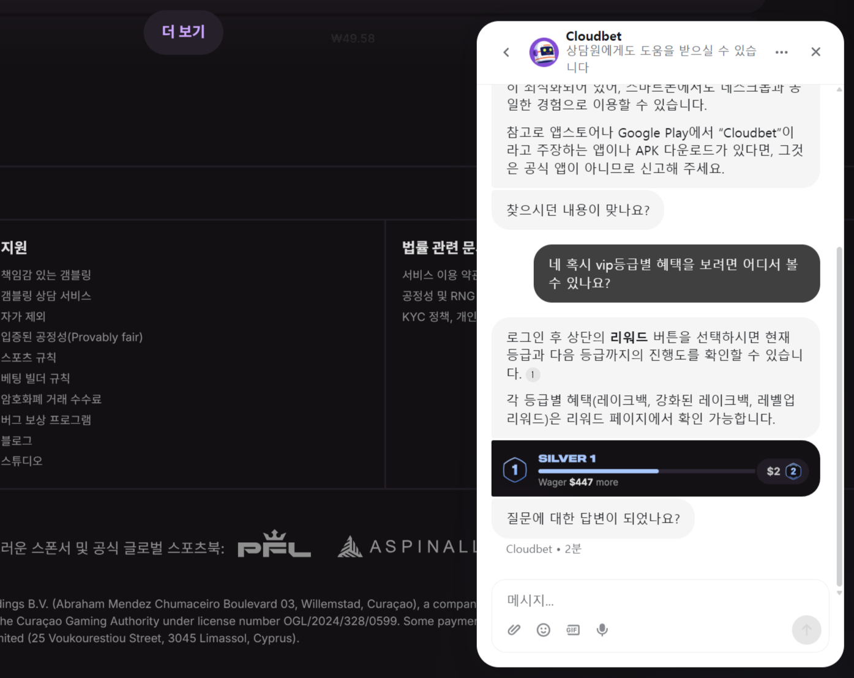This screenshot has width=854, height=678.
Task: Send message with the up-arrow button
Action: pos(806,630)
